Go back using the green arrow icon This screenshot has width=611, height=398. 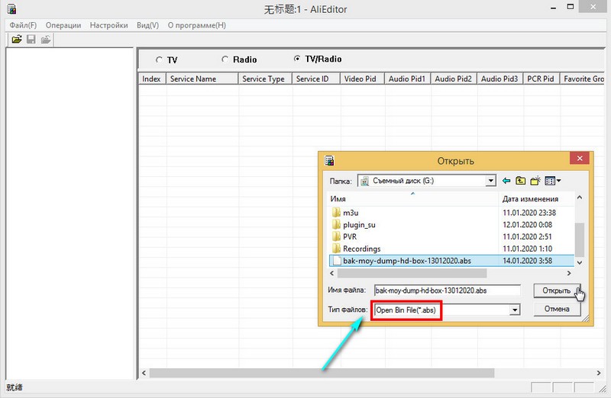pos(506,181)
